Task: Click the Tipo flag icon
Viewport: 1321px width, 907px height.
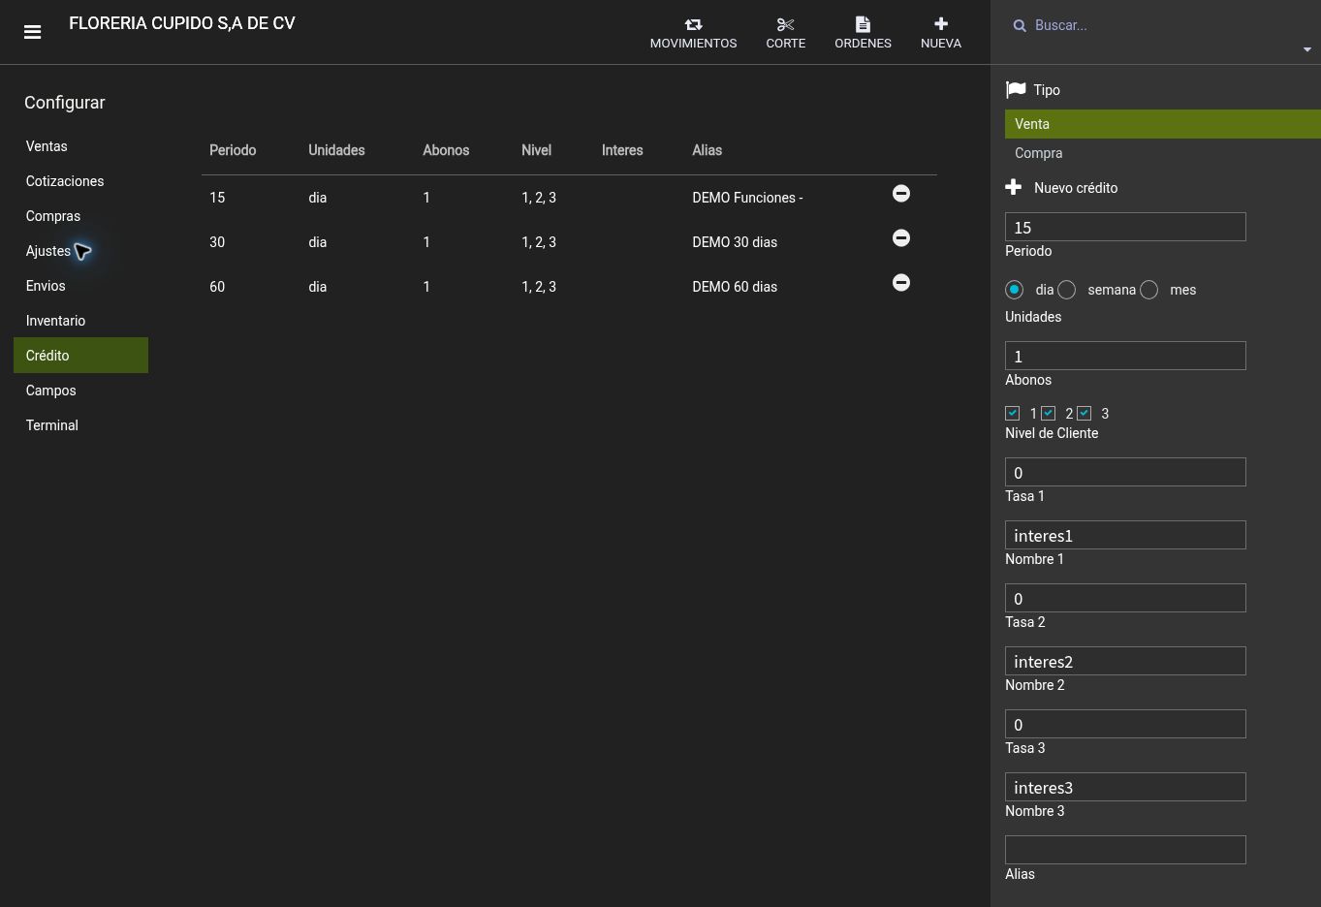Action: [1016, 90]
